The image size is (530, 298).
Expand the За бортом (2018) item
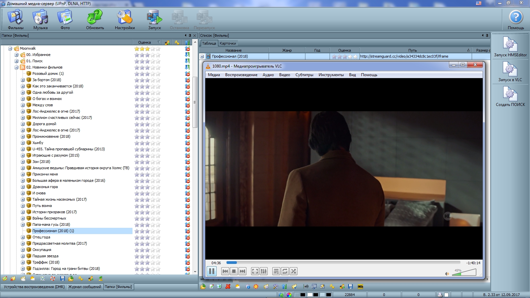(23, 80)
